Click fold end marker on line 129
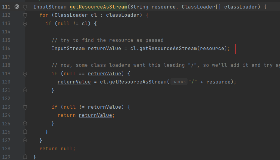The height and width of the screenshot is (160, 280). 25,157
